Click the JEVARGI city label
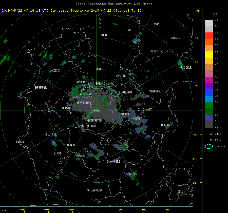 click(156, 24)
